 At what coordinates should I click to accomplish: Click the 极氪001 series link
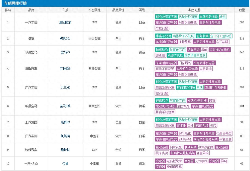pos(65,38)
